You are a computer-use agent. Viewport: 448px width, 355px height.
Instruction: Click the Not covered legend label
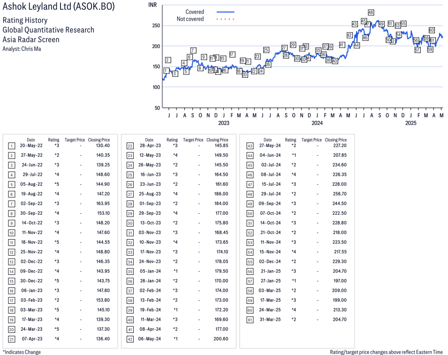[x=190, y=19]
